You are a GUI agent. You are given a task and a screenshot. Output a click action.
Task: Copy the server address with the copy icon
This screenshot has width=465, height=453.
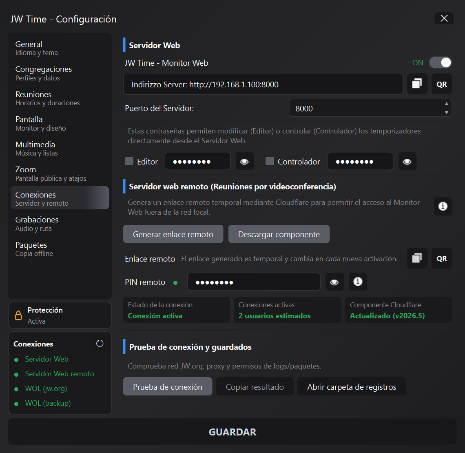(417, 84)
